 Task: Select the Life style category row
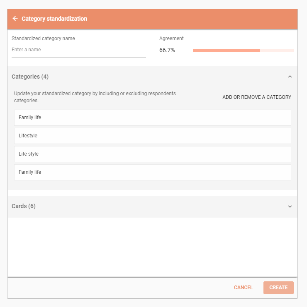coord(153,154)
